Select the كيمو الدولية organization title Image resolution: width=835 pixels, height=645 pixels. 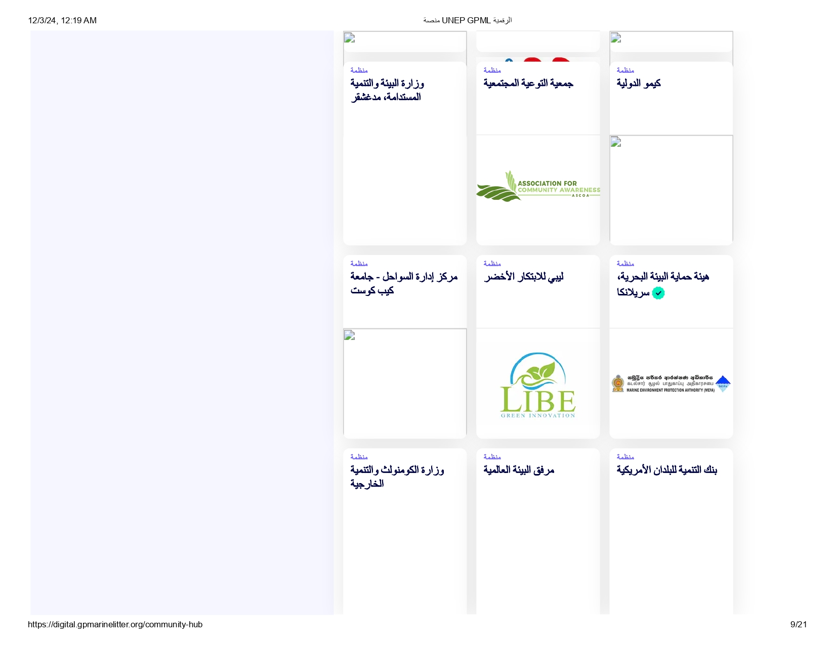639,83
